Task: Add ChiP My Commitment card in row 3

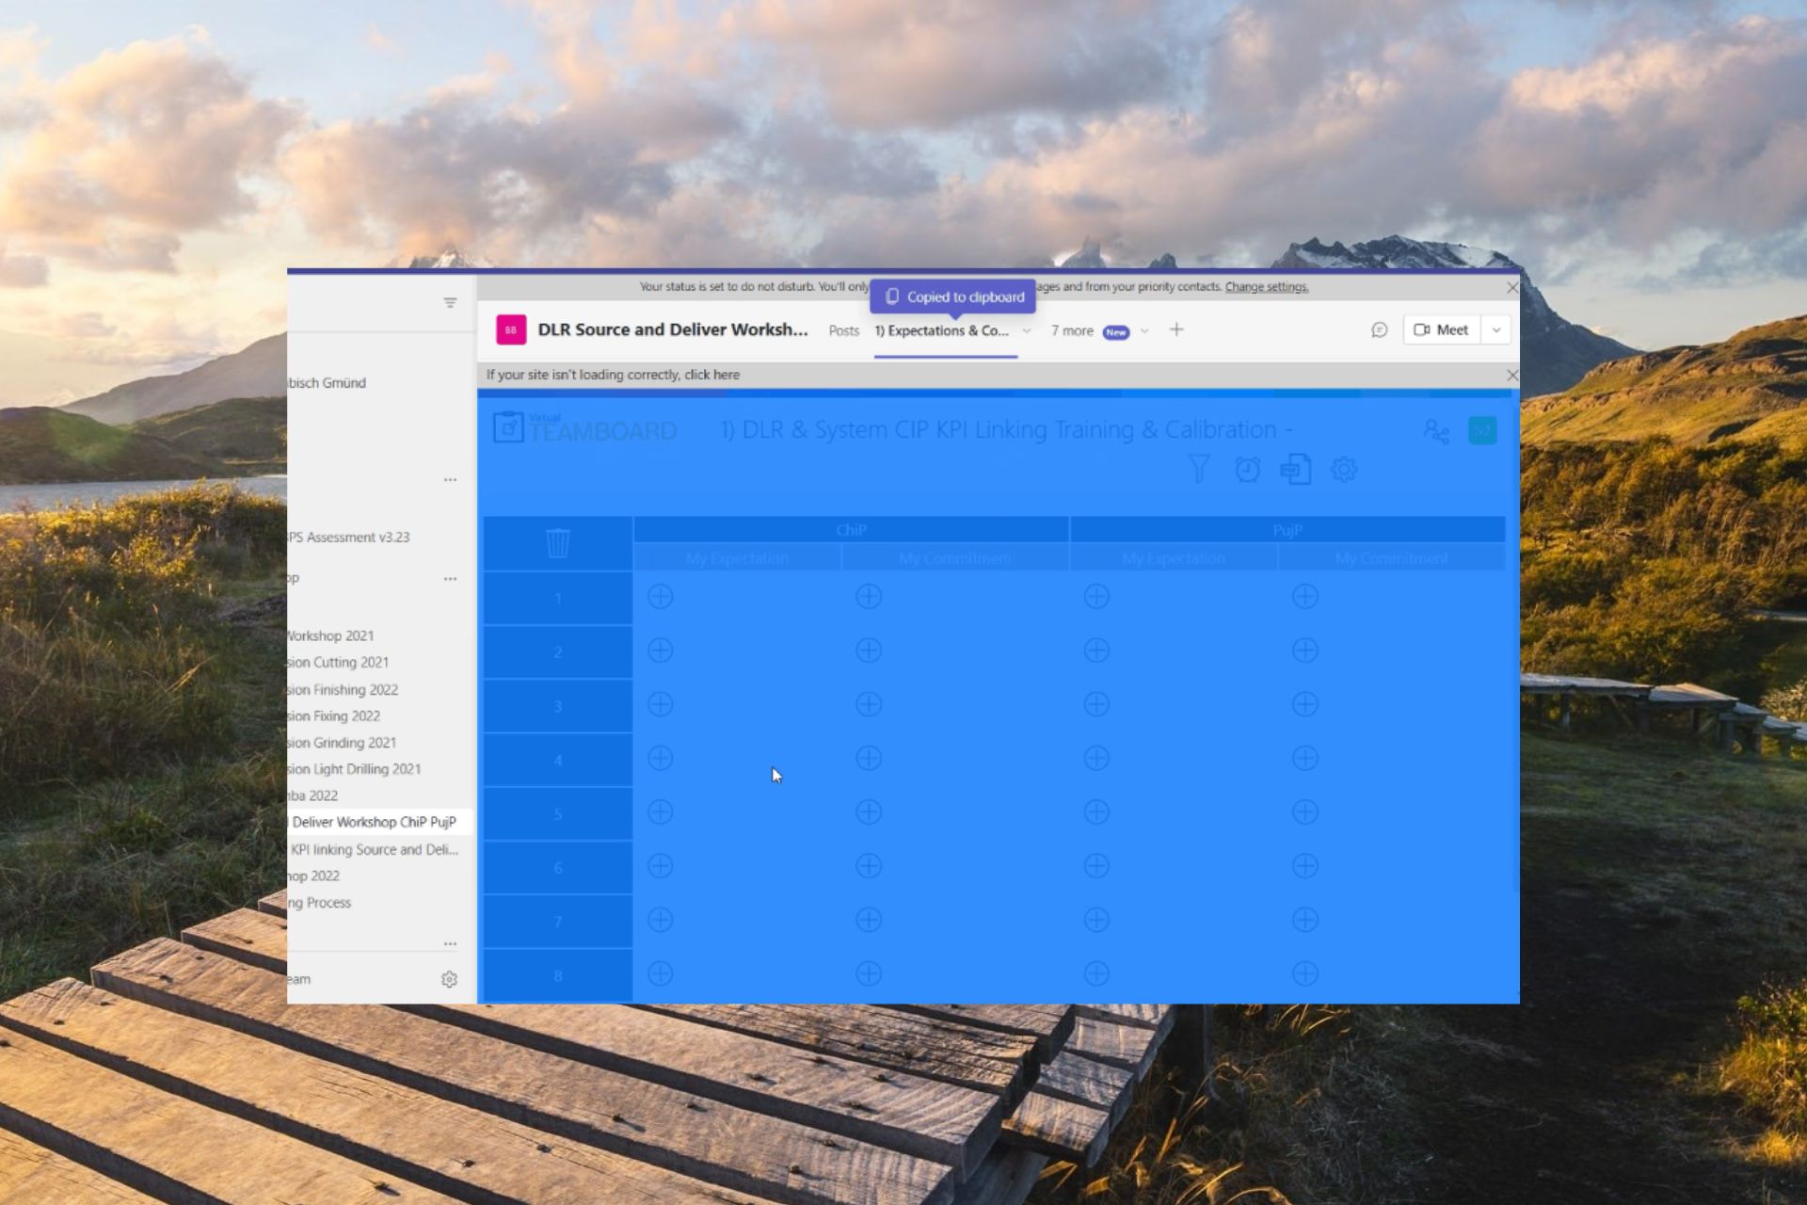Action: coord(869,704)
